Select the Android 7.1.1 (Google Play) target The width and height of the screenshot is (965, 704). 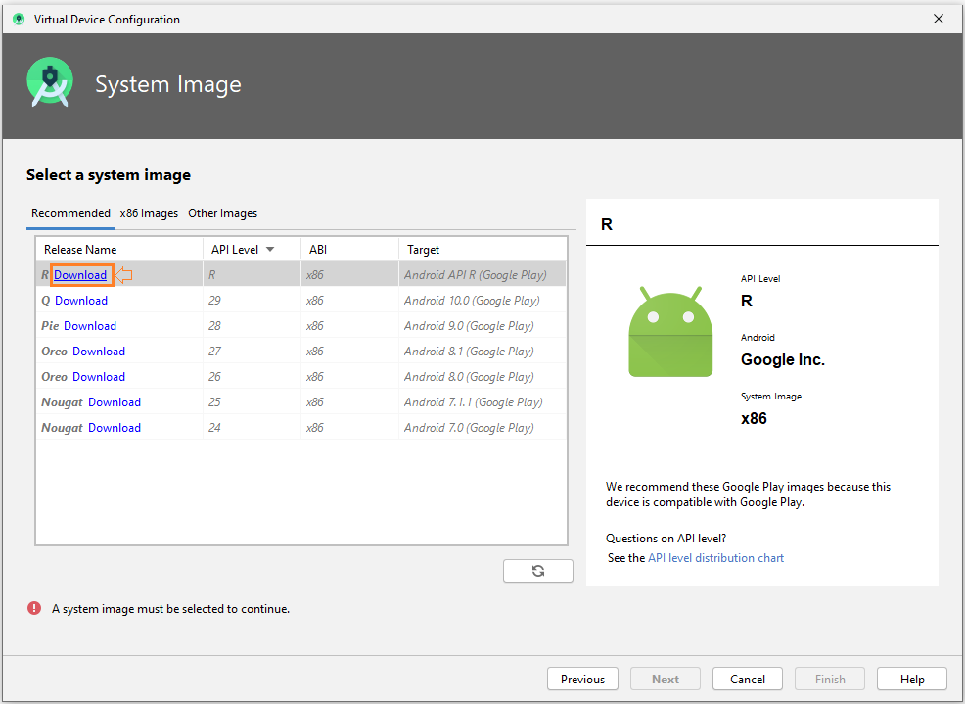474,402
